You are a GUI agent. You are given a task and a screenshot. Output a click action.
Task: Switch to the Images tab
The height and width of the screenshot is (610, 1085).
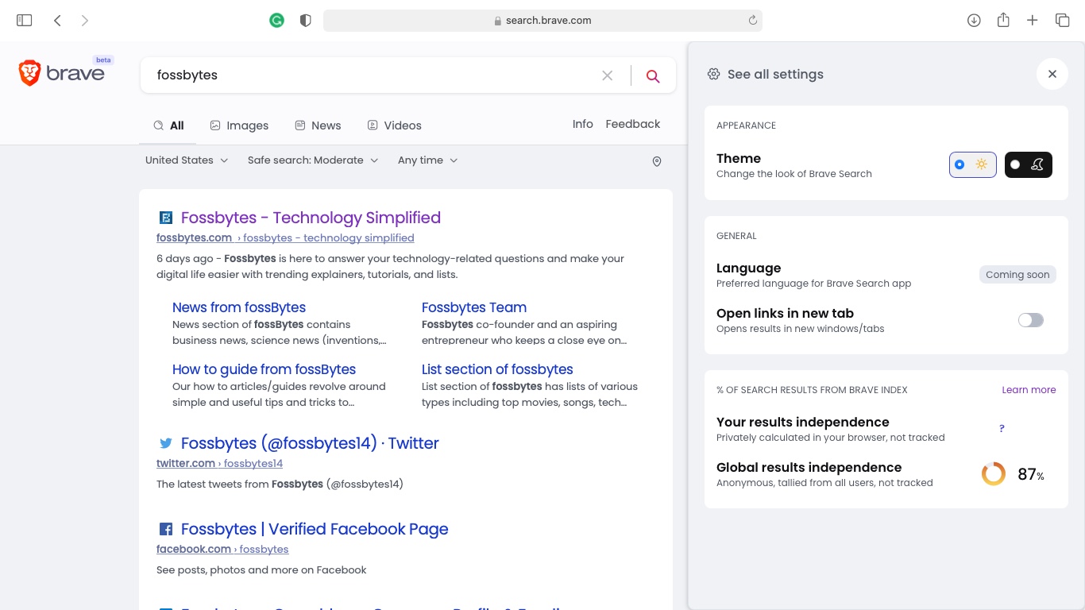click(239, 125)
